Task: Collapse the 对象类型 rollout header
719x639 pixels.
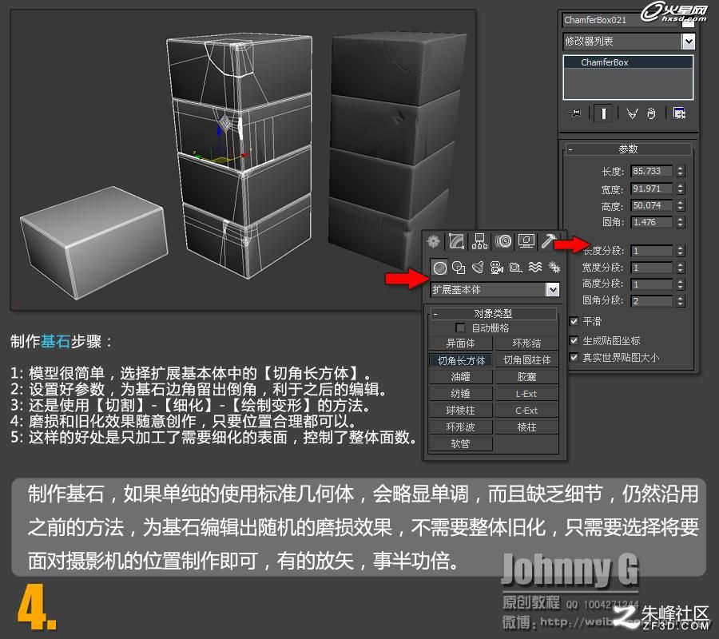Action: pos(493,314)
